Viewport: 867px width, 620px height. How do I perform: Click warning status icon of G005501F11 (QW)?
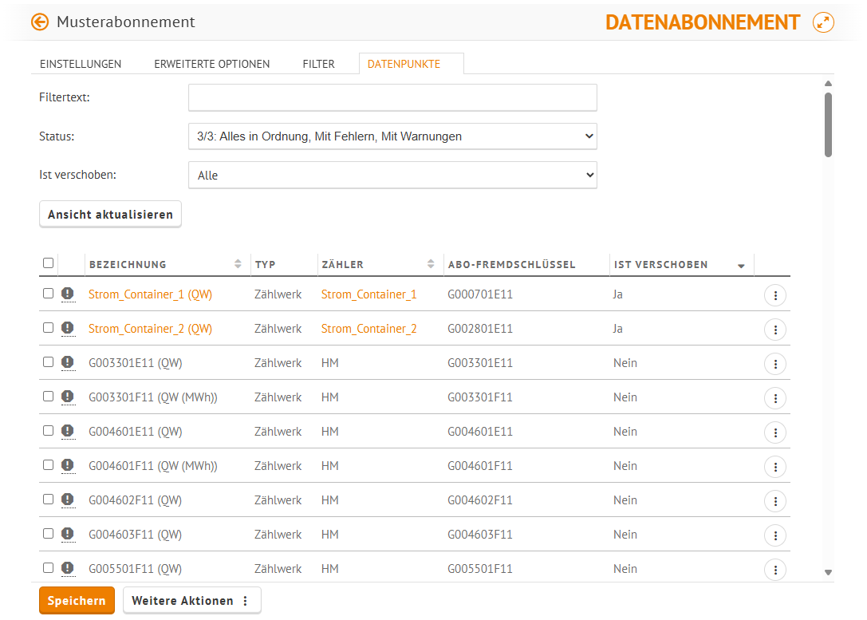[68, 568]
